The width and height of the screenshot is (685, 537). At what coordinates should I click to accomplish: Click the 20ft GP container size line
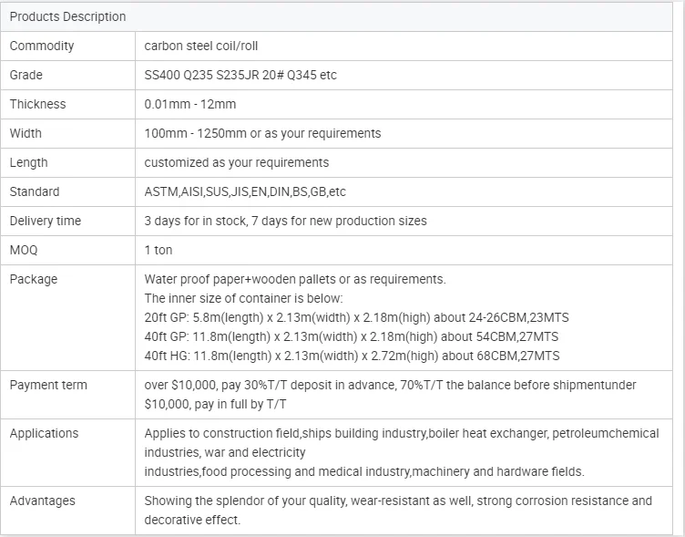click(356, 318)
